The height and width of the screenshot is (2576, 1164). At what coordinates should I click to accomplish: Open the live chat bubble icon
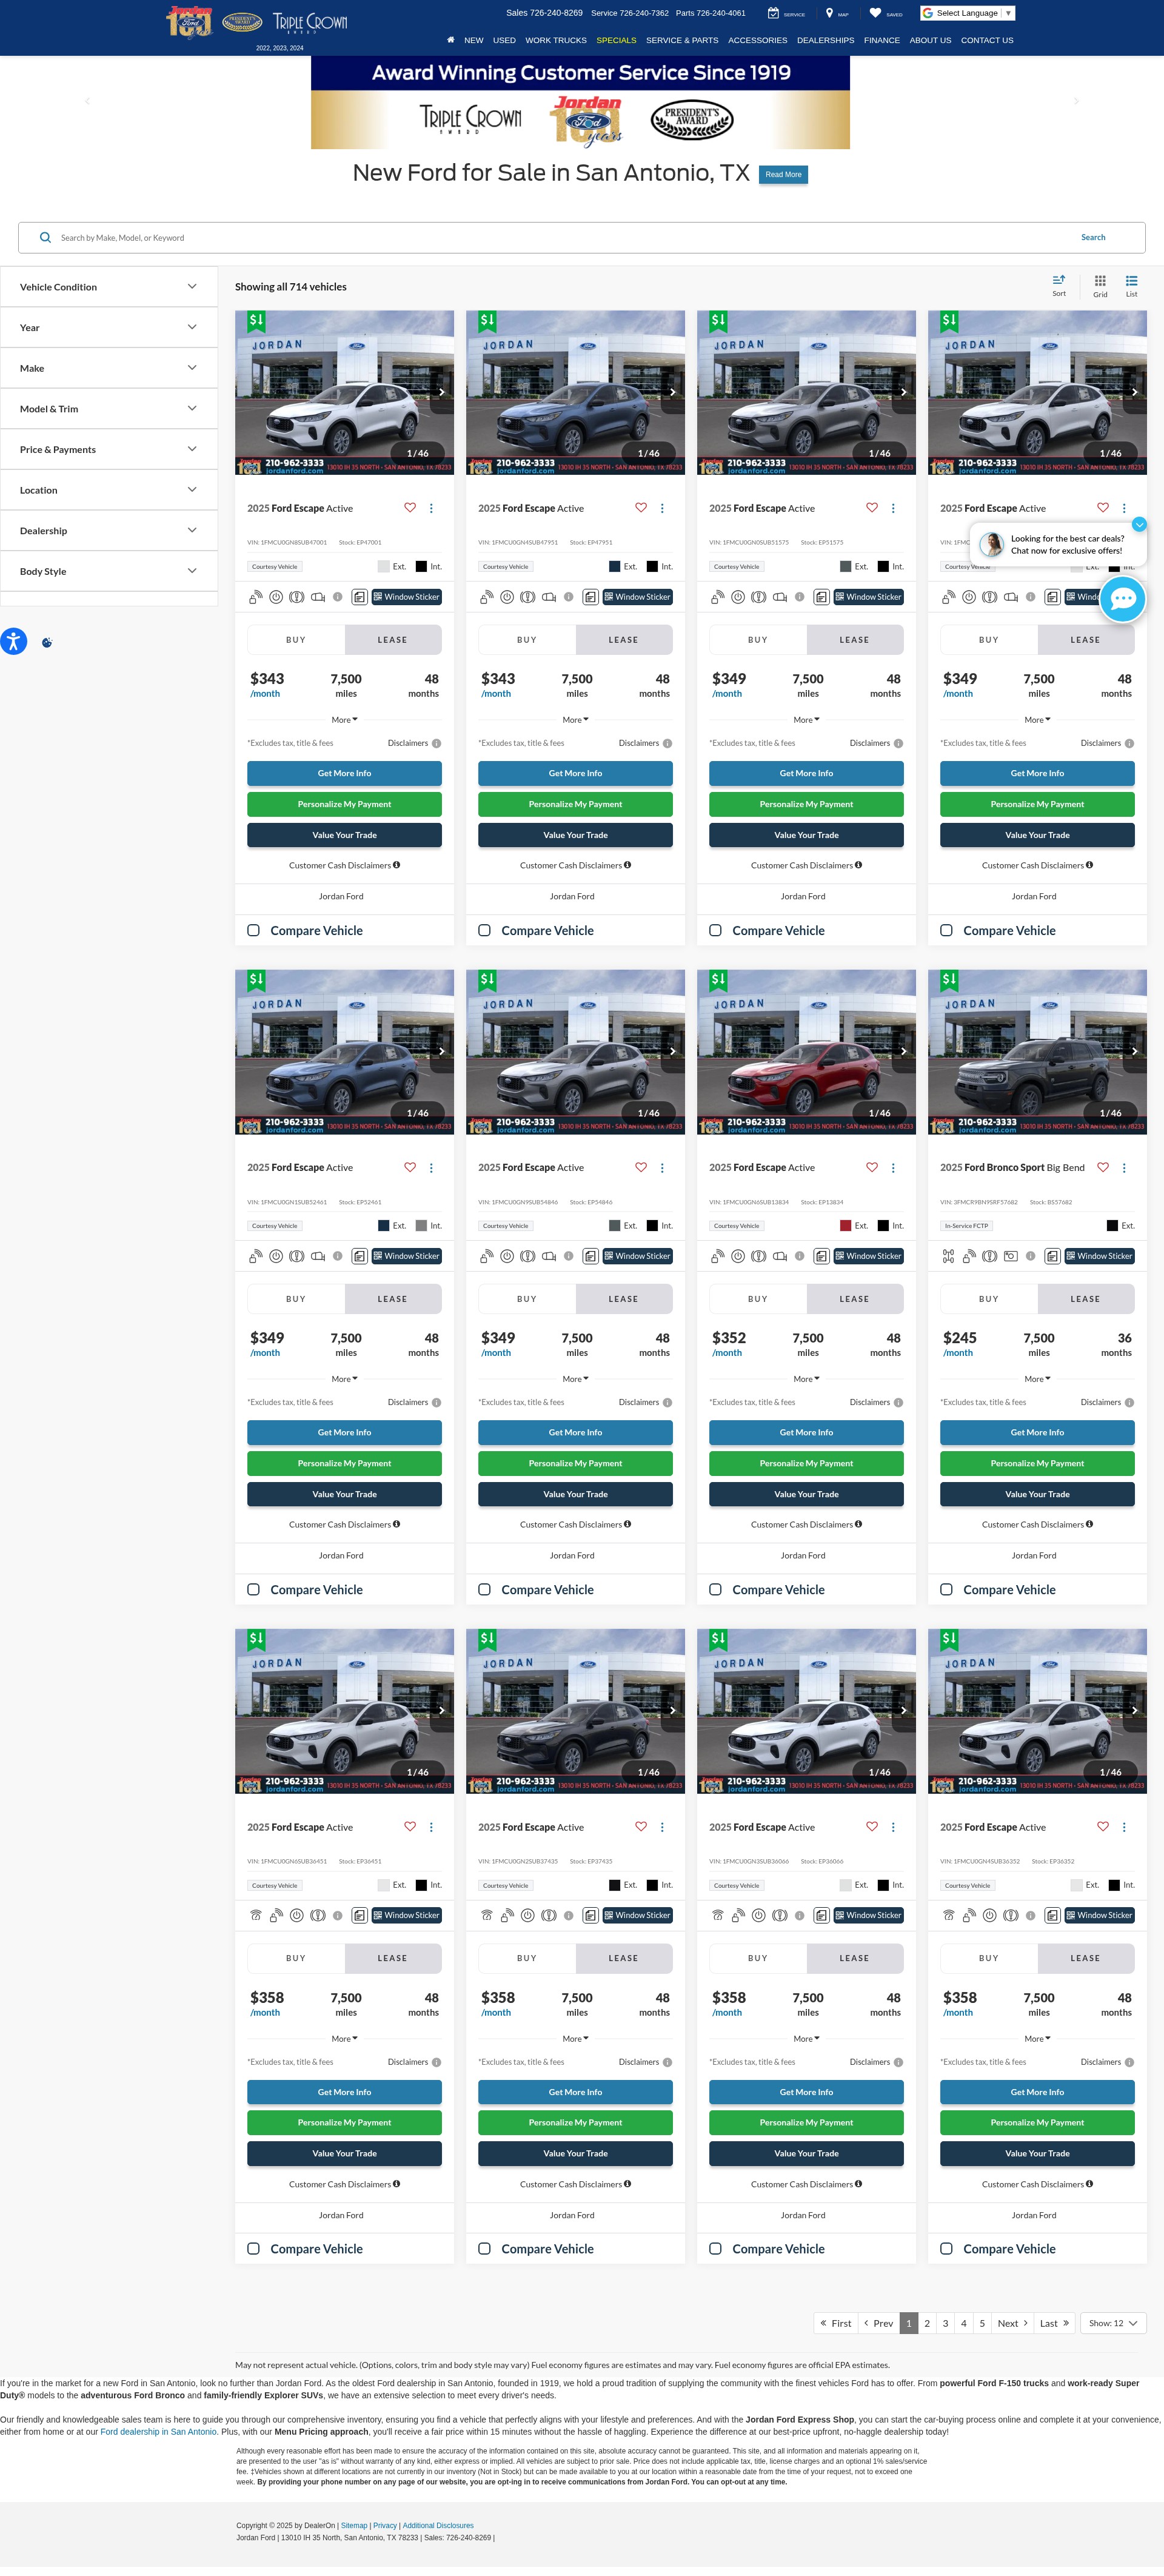pyautogui.click(x=1123, y=599)
